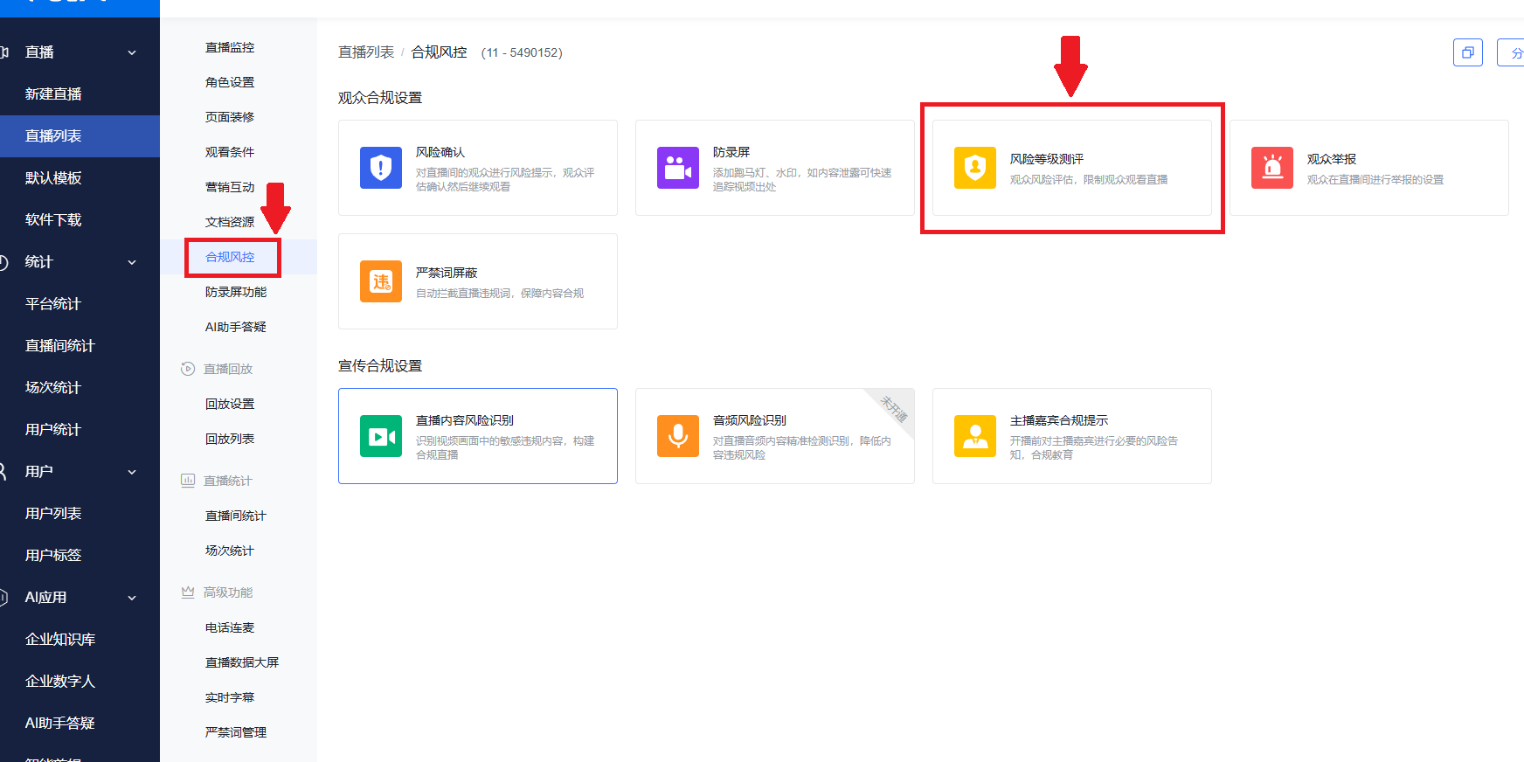This screenshot has width=1524, height=762.
Task: Collapse the 用户 sidebar section chevron
Action: (132, 472)
